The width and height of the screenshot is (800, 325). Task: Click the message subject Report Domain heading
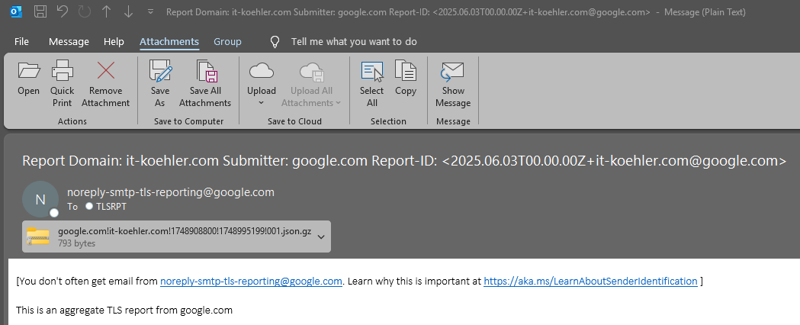[404, 161]
